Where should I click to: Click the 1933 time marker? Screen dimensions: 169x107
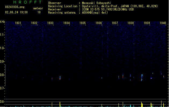pos(50,23)
